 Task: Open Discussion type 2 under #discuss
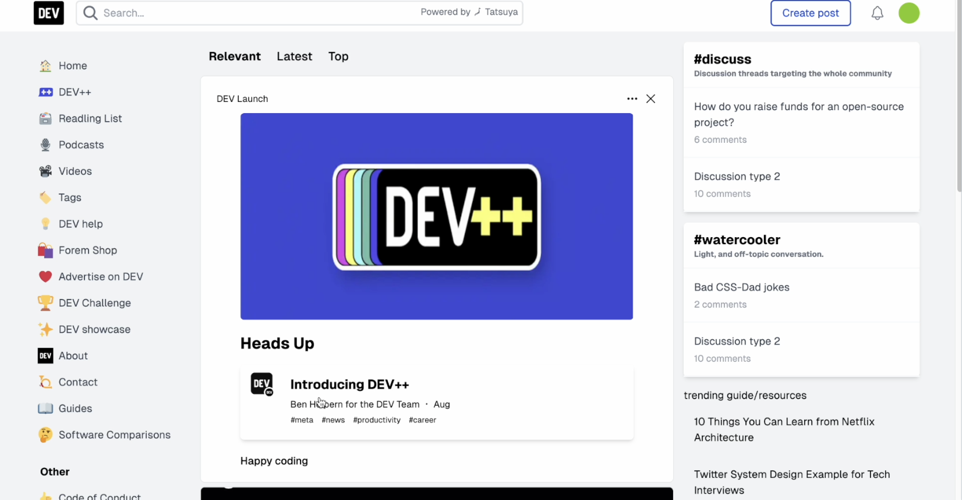[737, 177]
